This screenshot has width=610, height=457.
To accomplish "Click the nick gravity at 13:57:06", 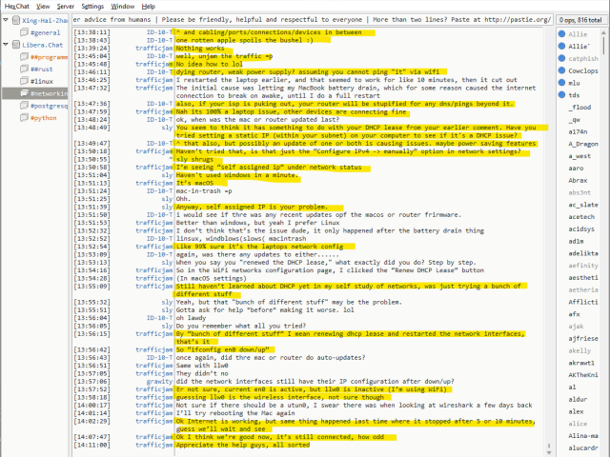I will point(159,382).
